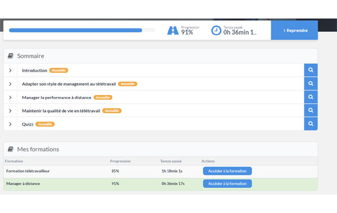This screenshot has height=213, width=337.
Task: Click 'Formation télétravailleur' table cell
Action: click(28, 171)
